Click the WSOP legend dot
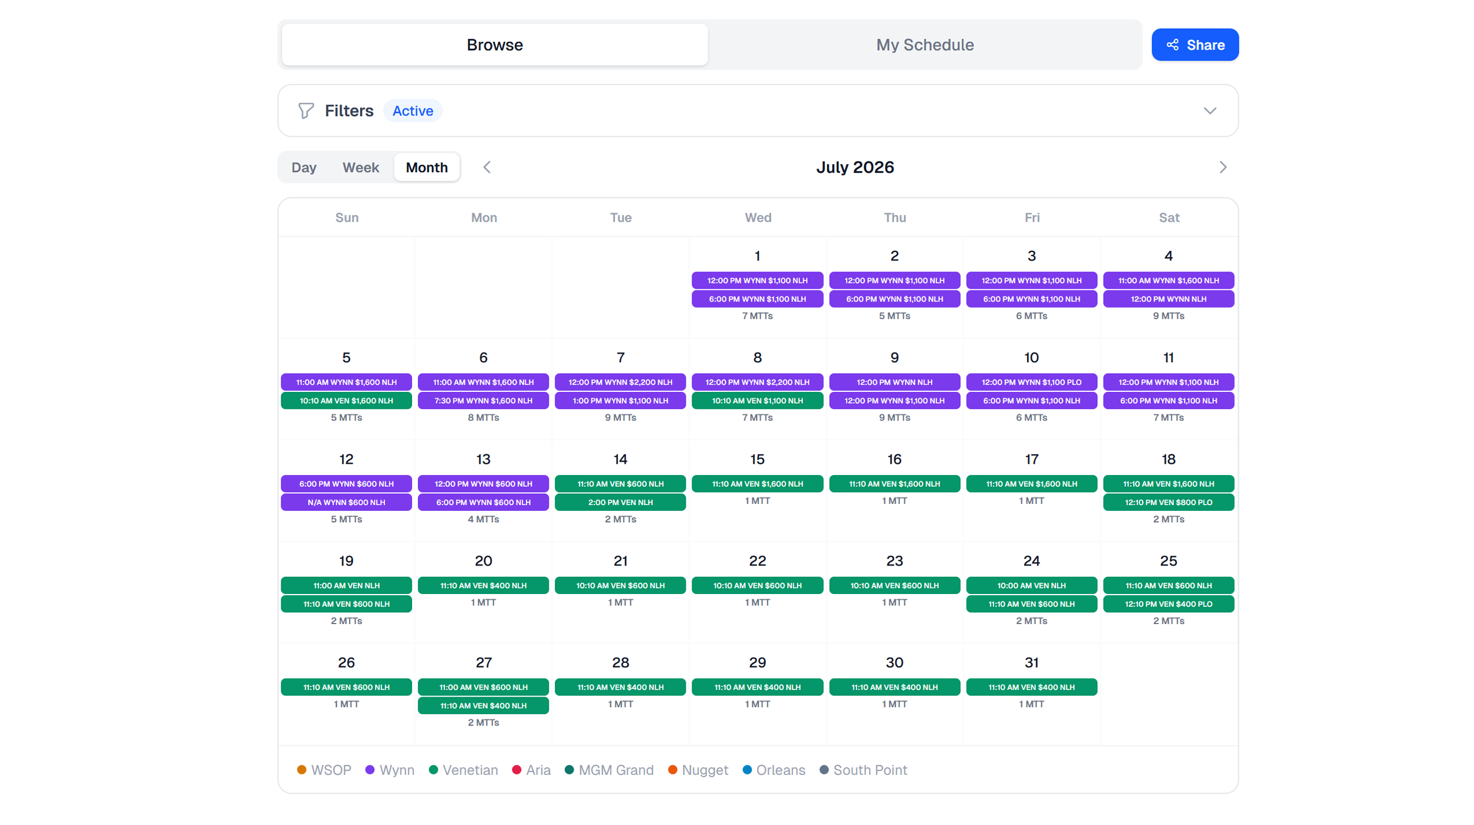1474x825 pixels. tap(301, 770)
